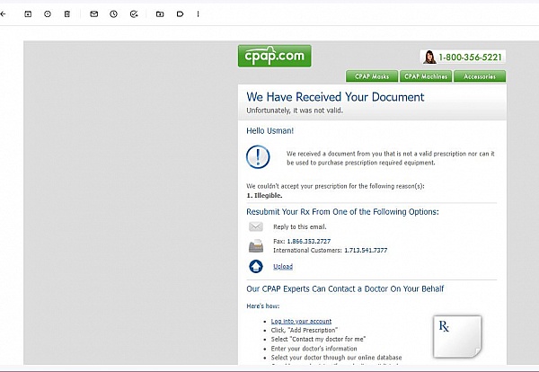Open the CPAP Masks tab
539x372 pixels.
click(371, 76)
